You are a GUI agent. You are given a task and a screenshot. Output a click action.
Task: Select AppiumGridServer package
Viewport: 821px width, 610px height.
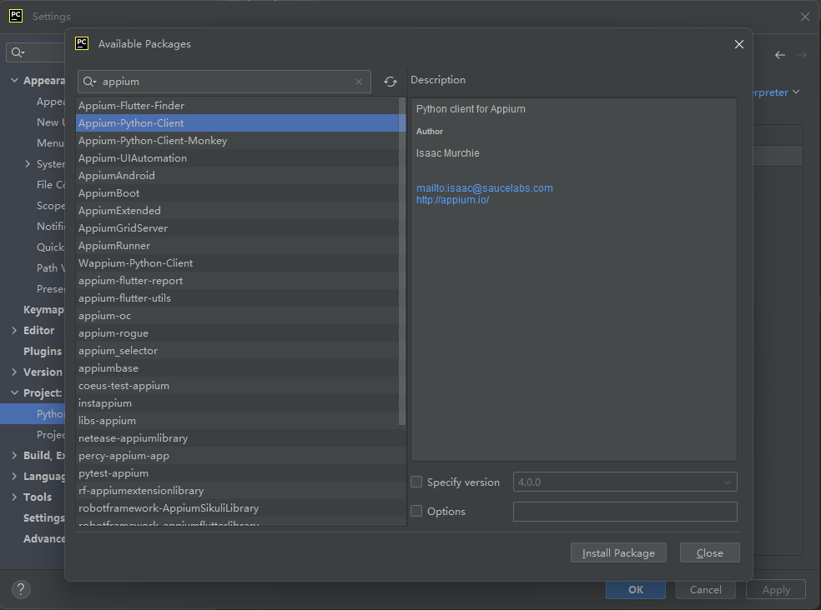pyautogui.click(x=237, y=228)
